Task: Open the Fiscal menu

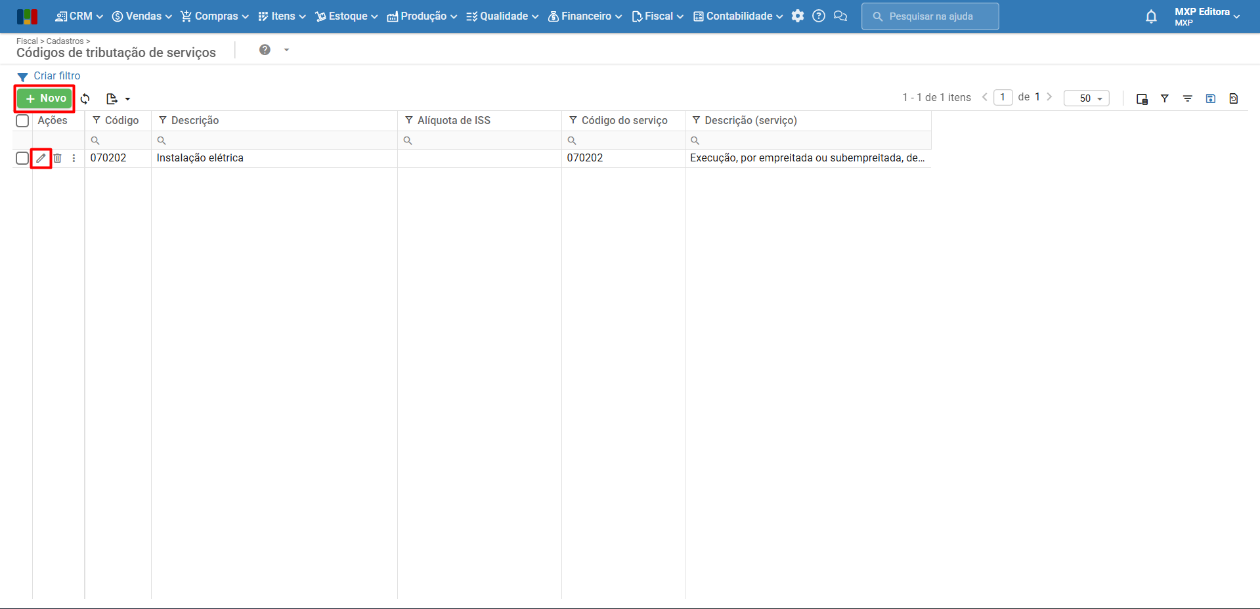Action: pos(657,16)
